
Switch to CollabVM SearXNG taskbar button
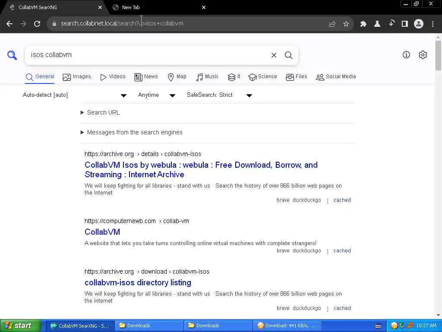(80, 326)
